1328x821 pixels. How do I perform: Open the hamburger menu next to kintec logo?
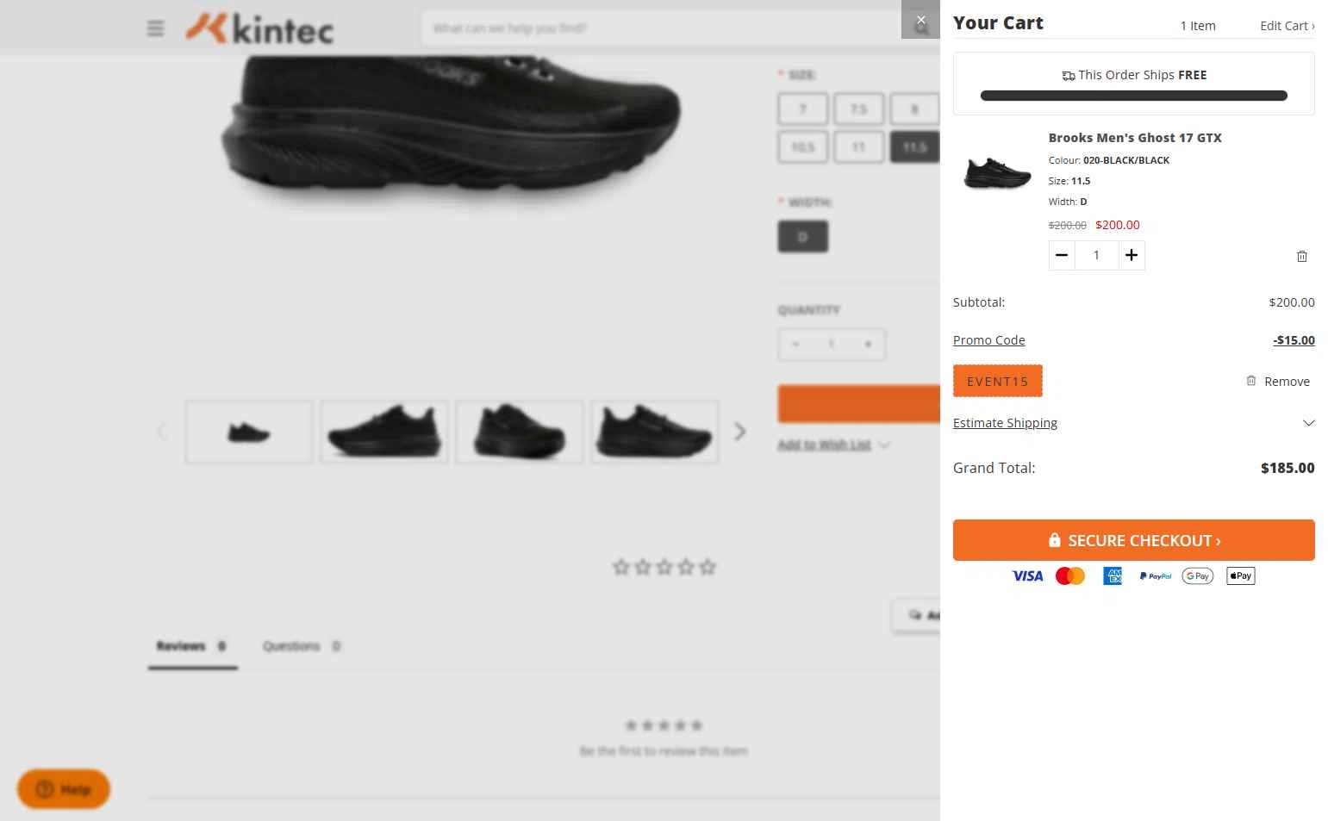click(155, 28)
